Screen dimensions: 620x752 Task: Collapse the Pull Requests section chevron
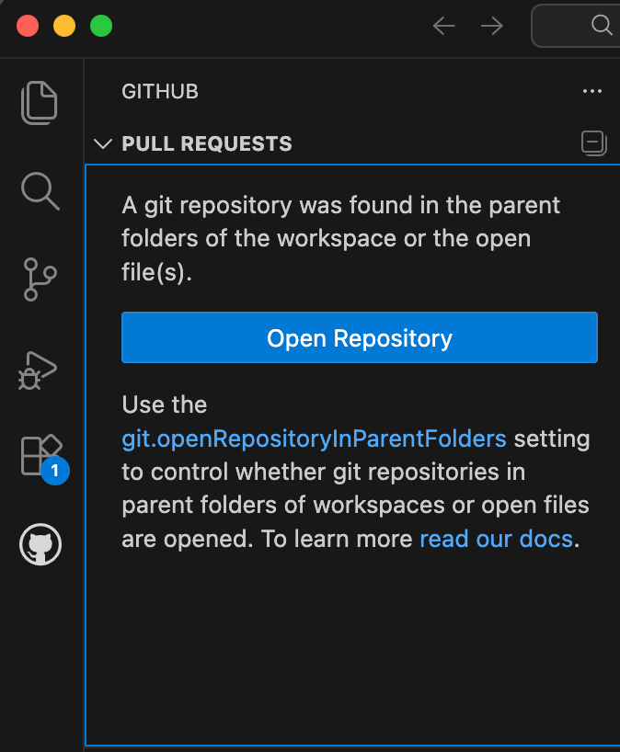pyautogui.click(x=103, y=143)
